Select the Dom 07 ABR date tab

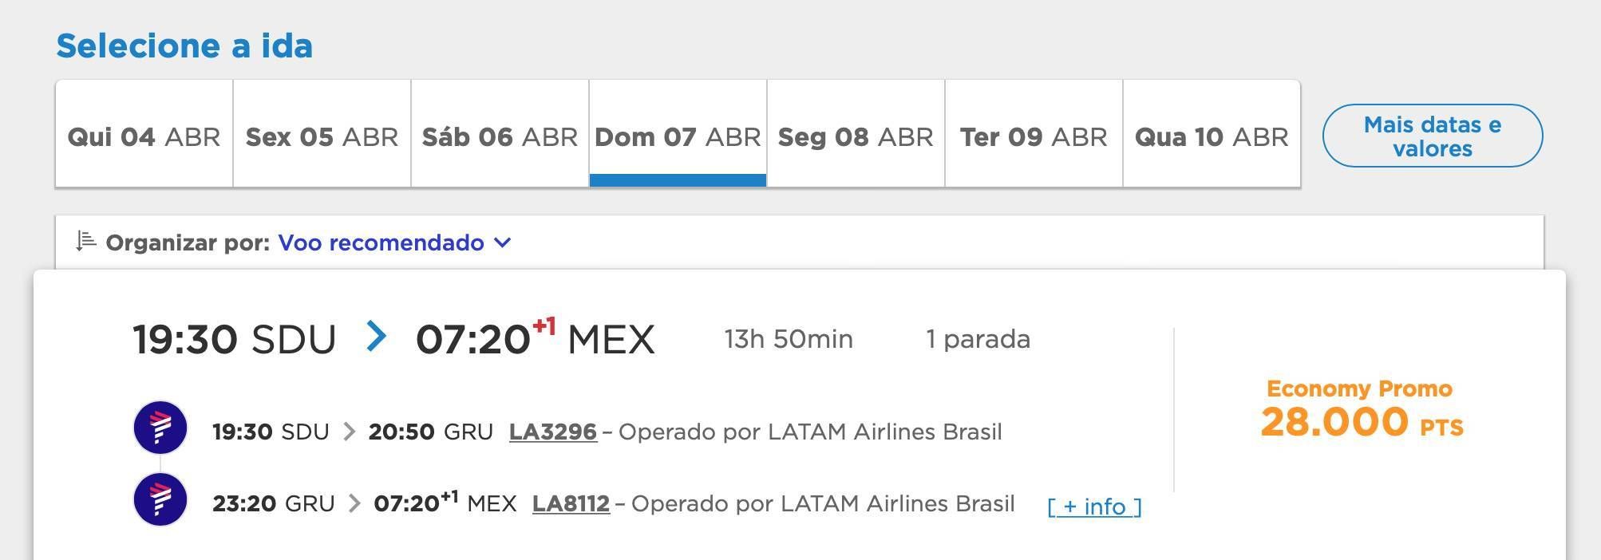[678, 136]
